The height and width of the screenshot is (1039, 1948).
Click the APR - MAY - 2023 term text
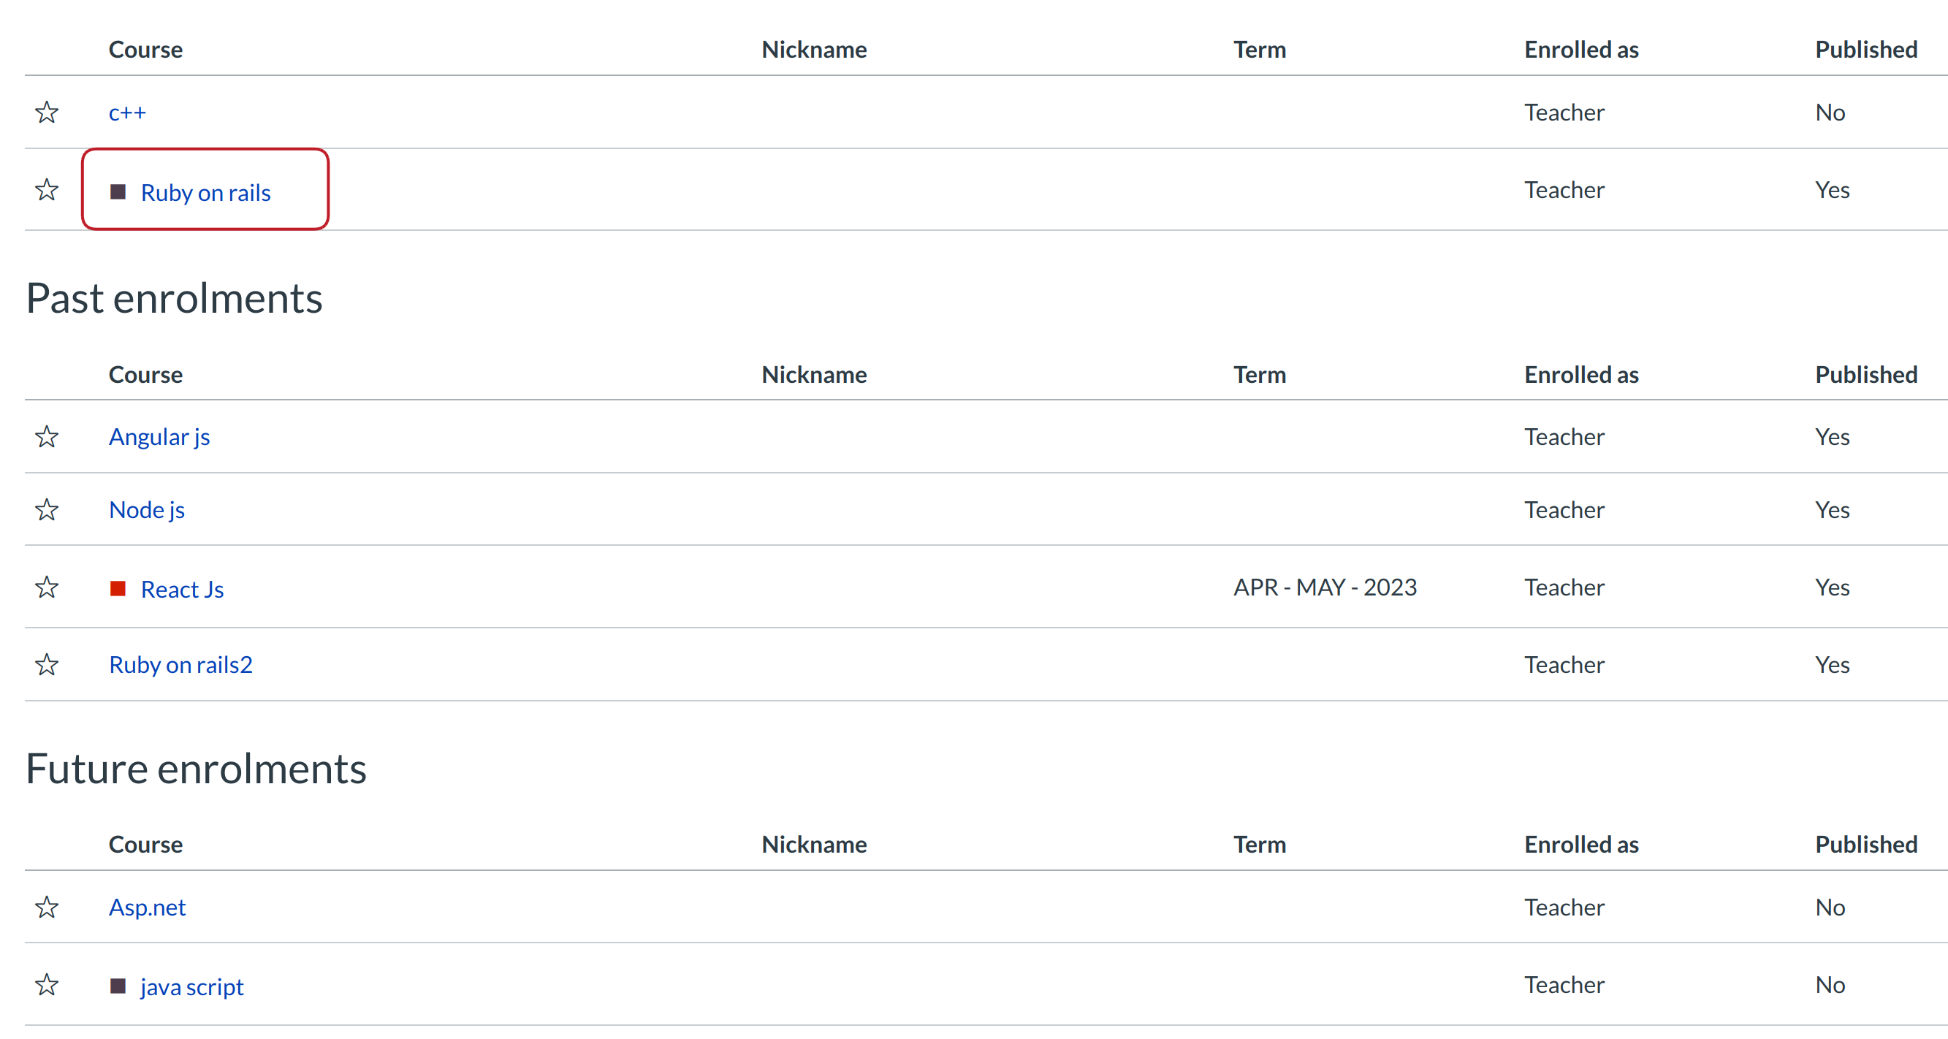click(1325, 587)
